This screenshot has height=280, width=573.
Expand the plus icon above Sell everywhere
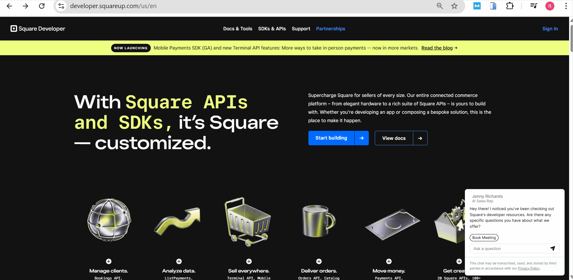pos(249,261)
